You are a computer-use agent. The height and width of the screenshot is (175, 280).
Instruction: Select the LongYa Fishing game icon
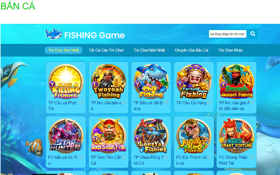pos(151,136)
